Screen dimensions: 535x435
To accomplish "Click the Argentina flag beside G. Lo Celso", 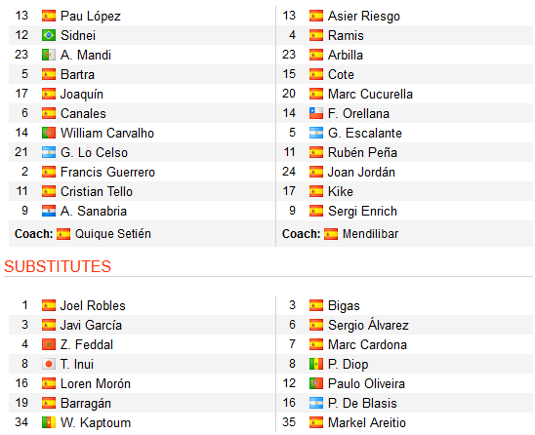I will [x=49, y=152].
